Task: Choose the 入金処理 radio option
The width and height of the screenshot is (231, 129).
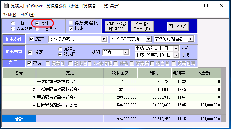Action: pyautogui.click(x=13, y=29)
